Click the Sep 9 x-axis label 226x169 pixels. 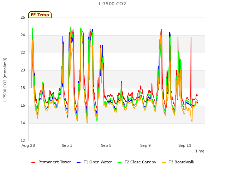pos(145,145)
